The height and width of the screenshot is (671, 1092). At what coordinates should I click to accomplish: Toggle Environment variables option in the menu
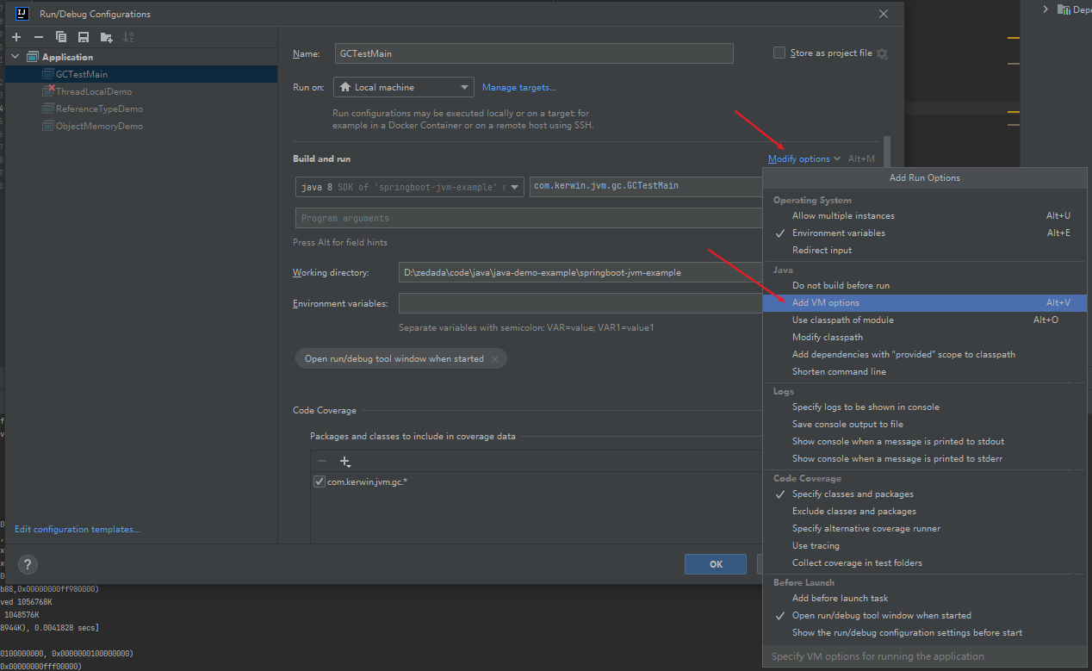pyautogui.click(x=838, y=233)
